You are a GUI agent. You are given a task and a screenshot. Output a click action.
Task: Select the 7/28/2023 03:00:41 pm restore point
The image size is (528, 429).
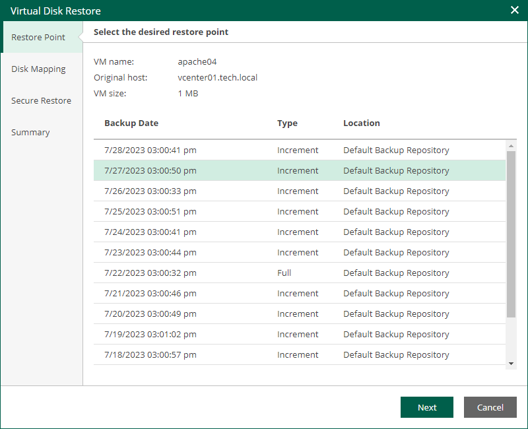pos(150,150)
